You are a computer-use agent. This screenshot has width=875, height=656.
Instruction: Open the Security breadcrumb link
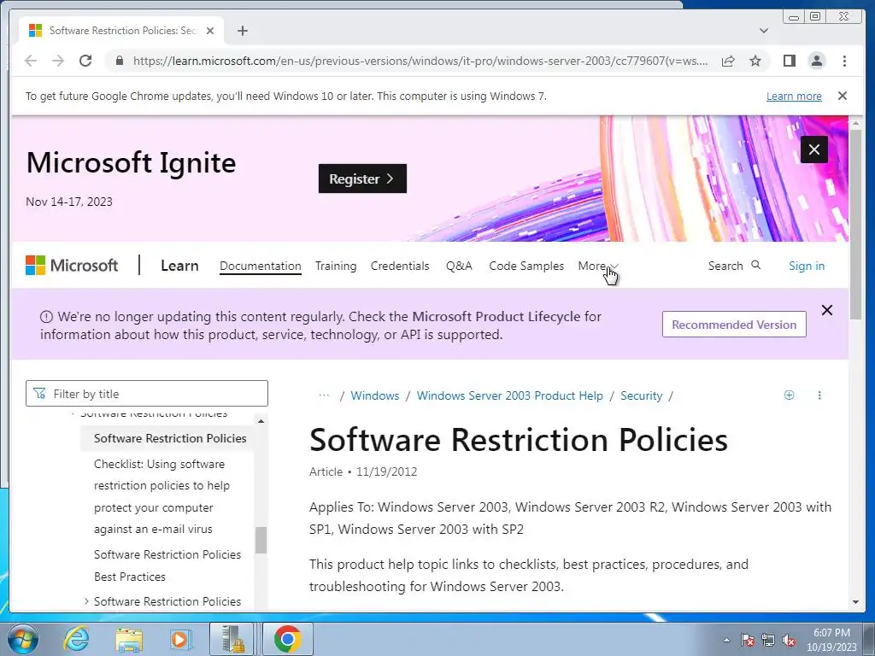pyautogui.click(x=641, y=395)
